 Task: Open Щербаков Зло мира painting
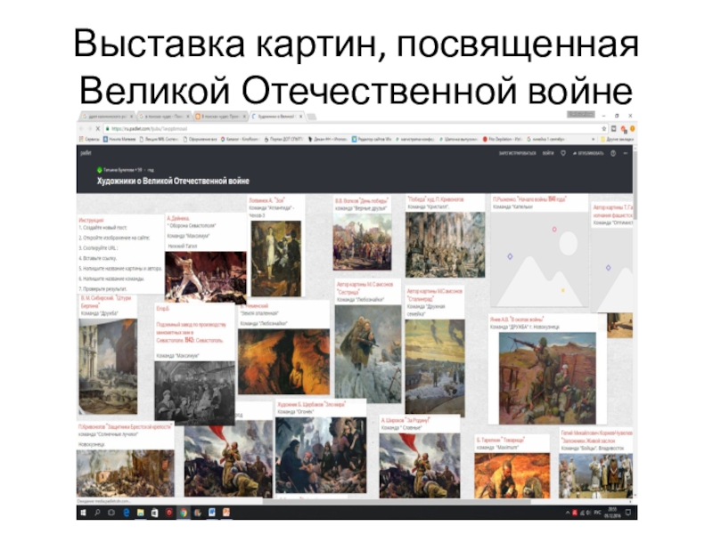coord(321,455)
